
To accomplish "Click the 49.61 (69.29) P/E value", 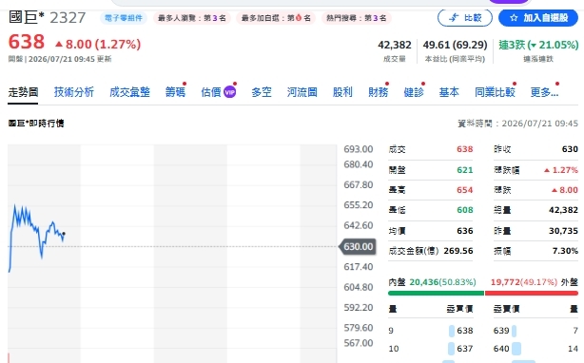I will coord(455,45).
